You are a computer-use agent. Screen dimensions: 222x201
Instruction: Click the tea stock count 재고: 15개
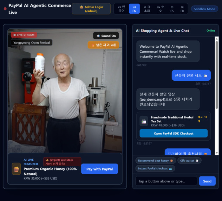[x=202, y=119]
